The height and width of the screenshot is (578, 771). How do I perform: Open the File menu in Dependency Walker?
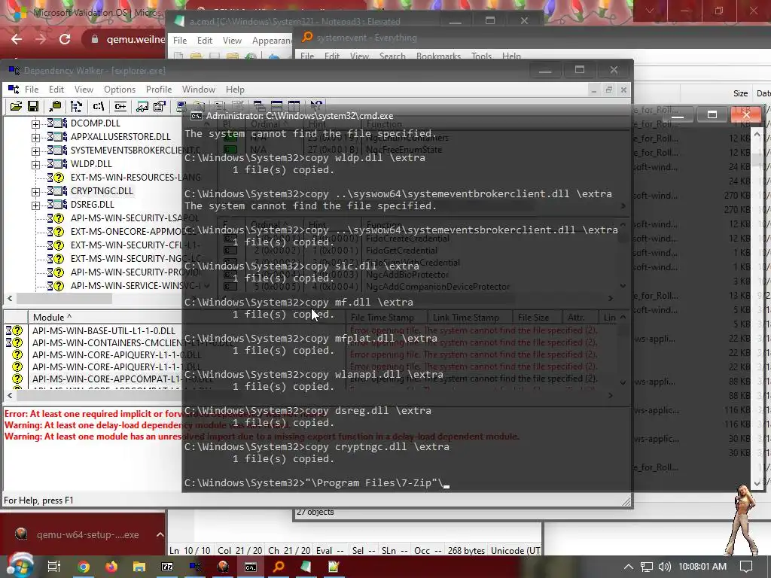pyautogui.click(x=32, y=90)
